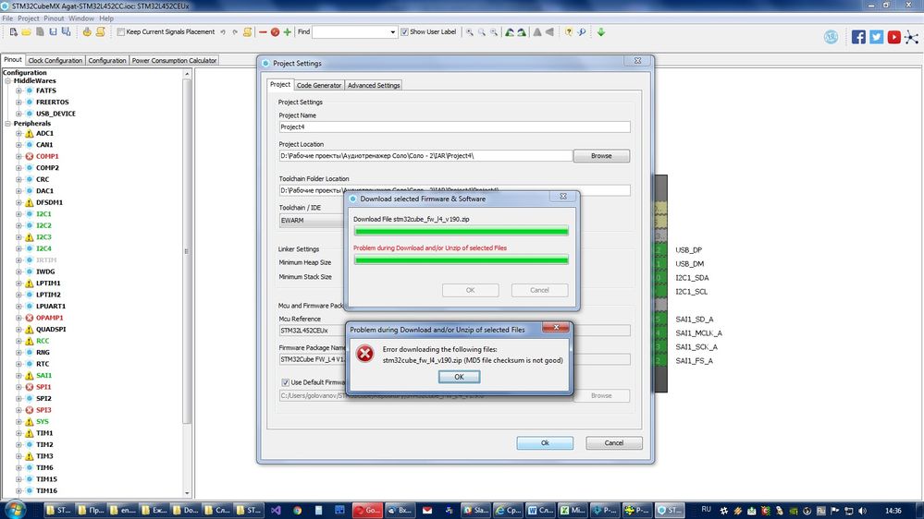This screenshot has width=924, height=519.
Task: Close the error dialog with red X
Action: [x=555, y=327]
